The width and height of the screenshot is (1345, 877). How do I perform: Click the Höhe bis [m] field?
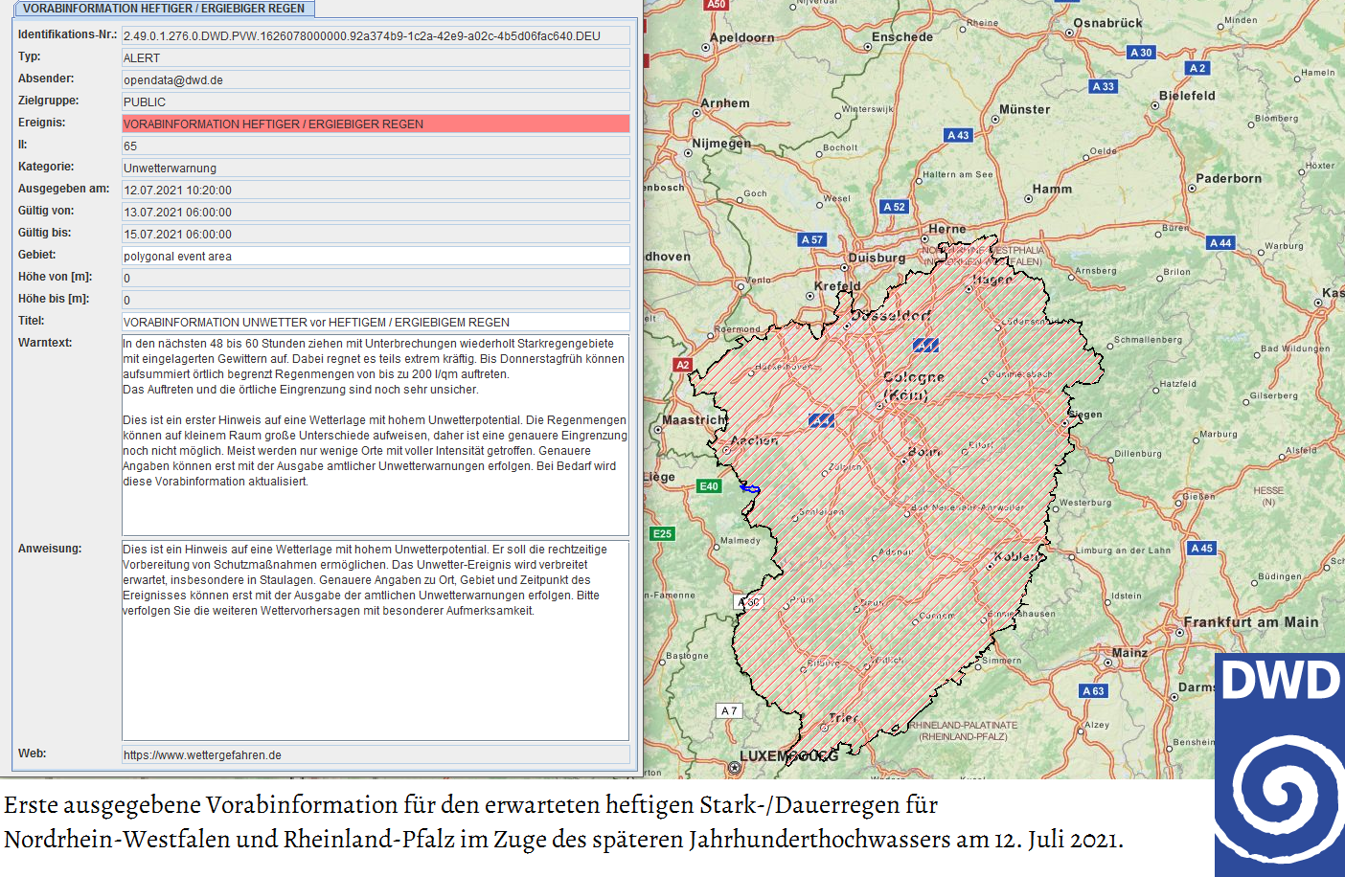[x=376, y=300]
